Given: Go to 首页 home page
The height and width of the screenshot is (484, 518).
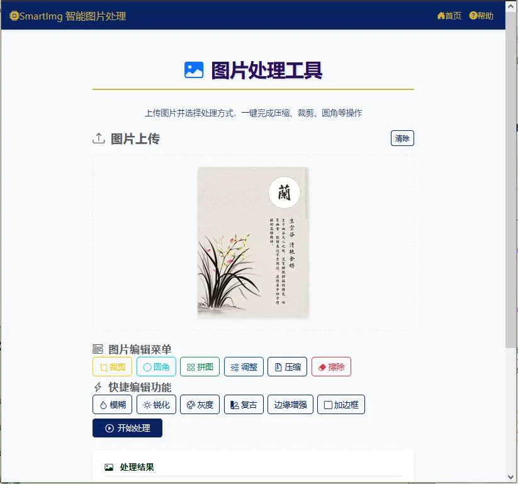Looking at the screenshot, I should coord(449,16).
